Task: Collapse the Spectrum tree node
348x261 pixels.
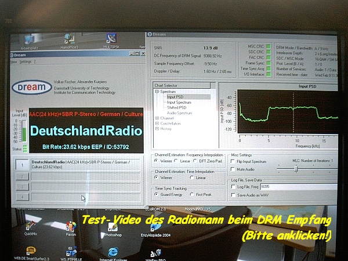Action: (157, 91)
